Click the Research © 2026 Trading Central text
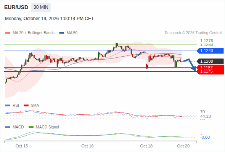Image resolution: width=225 pixels, height=152 pixels. tap(193, 33)
